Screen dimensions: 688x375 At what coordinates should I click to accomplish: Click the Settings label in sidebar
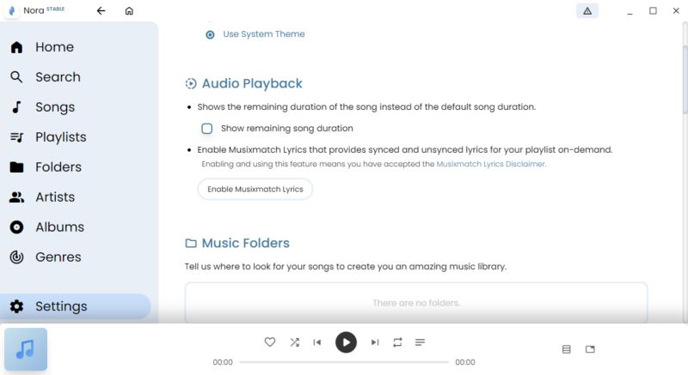coord(61,306)
